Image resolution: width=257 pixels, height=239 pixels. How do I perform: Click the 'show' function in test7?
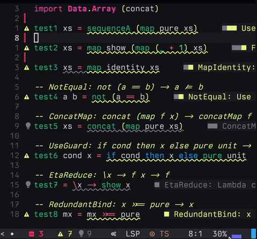pos(111,185)
